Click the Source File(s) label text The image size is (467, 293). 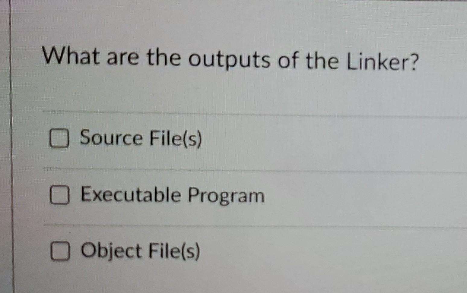[x=140, y=139]
